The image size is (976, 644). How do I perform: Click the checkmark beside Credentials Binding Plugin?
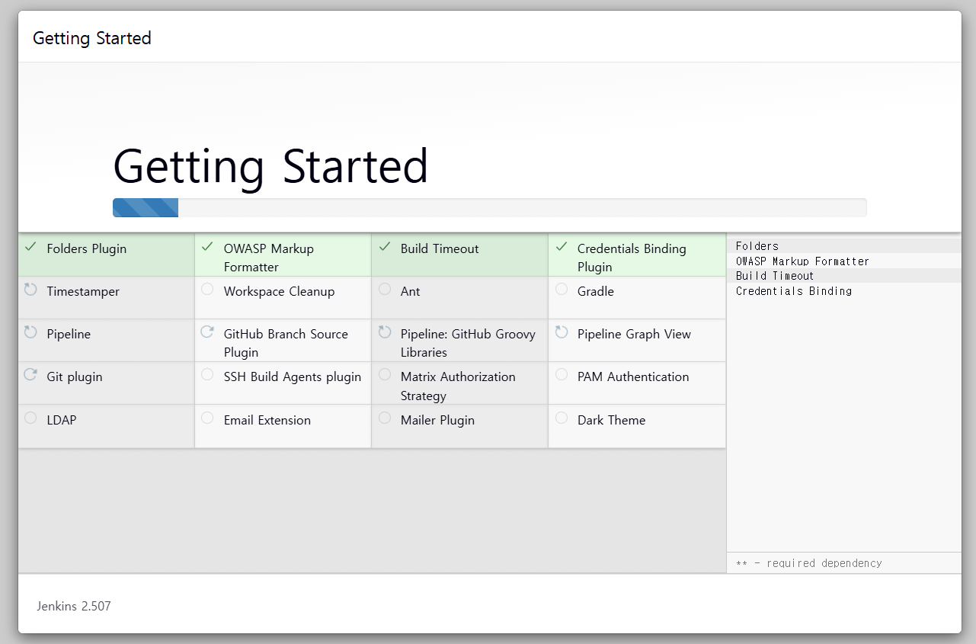(562, 247)
